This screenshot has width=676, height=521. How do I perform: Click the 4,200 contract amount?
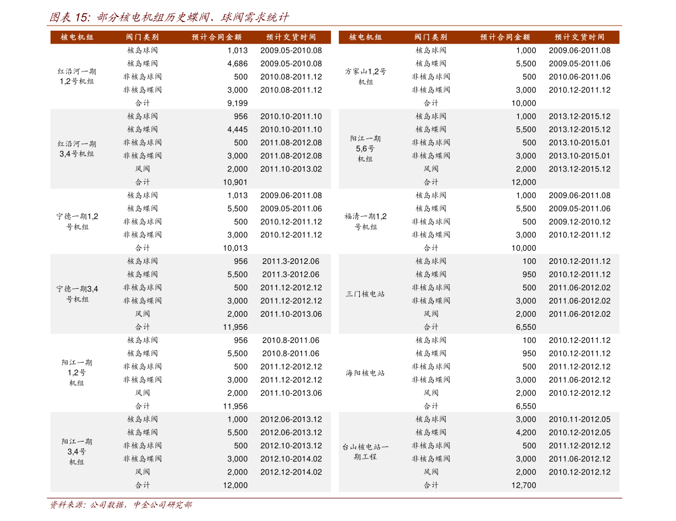[x=526, y=432]
